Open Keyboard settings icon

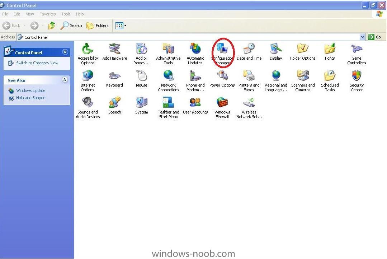tap(114, 79)
